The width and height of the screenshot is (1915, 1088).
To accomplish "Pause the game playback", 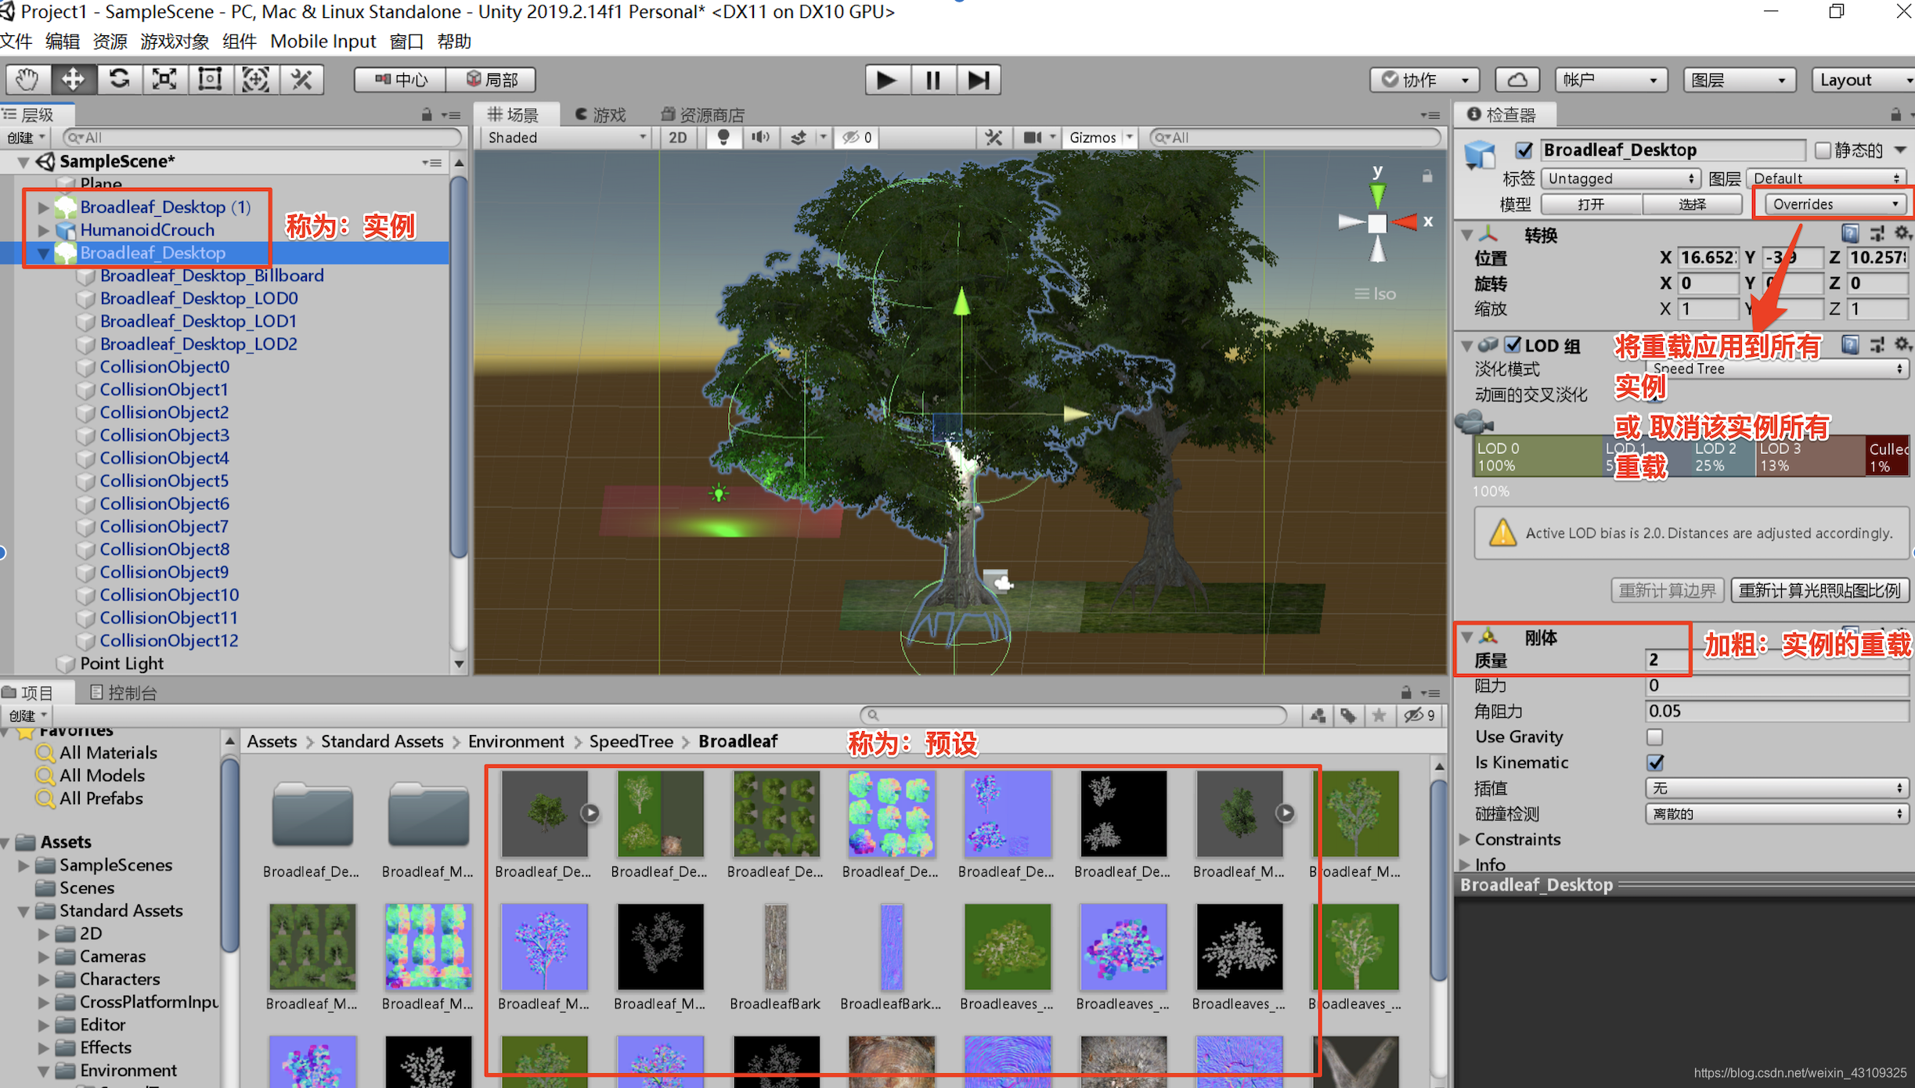I will click(933, 80).
